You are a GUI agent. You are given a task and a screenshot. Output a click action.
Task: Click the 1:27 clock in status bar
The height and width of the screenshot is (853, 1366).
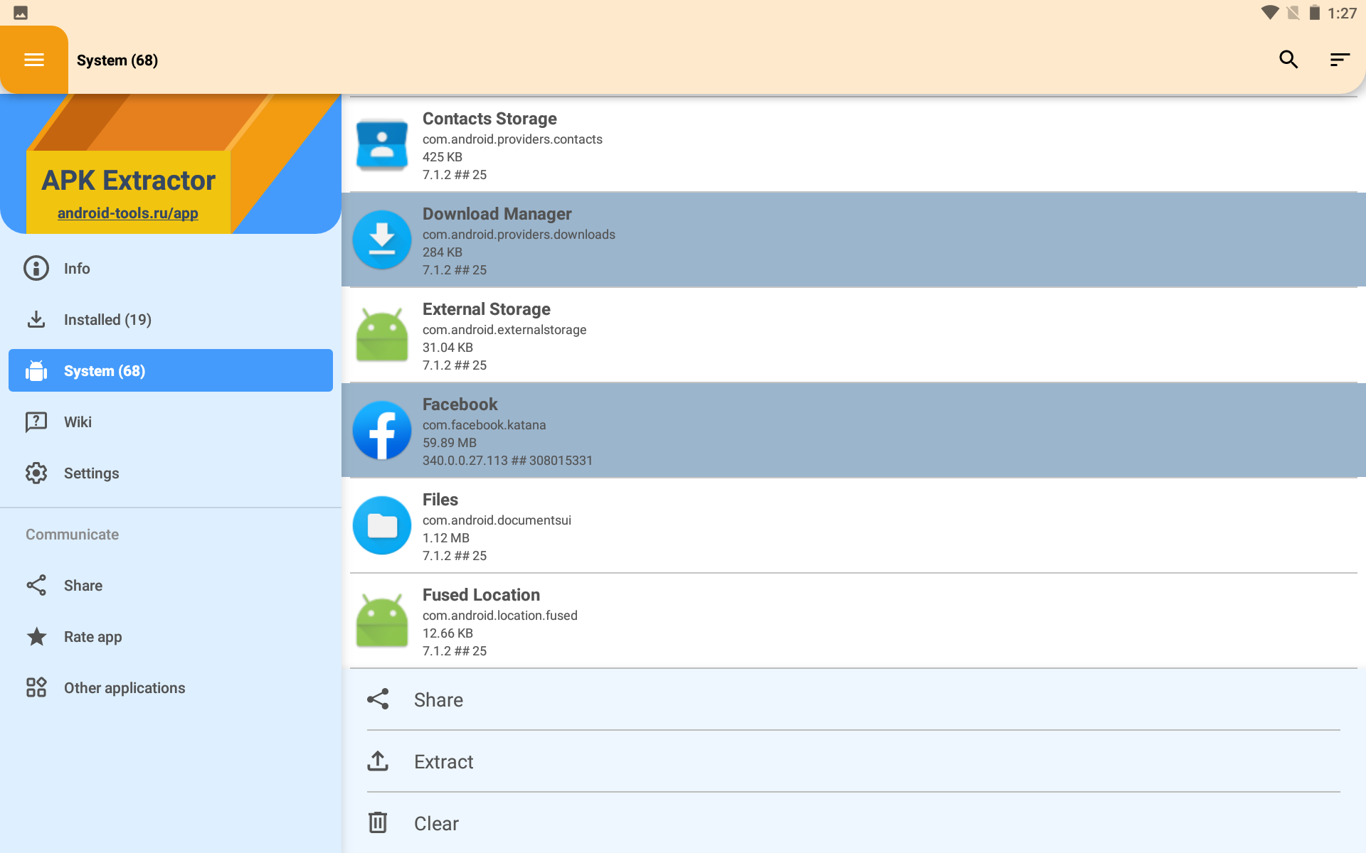point(1343,13)
